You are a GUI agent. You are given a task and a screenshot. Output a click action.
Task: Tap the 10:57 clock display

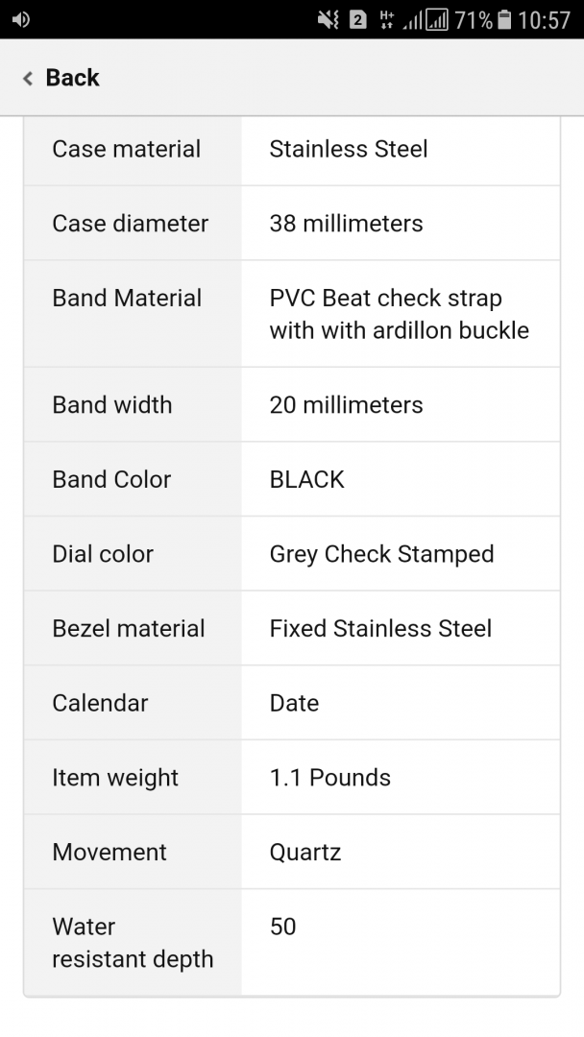(544, 19)
